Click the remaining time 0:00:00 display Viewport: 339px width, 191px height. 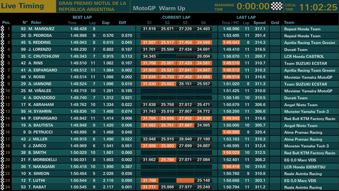coord(253,6)
